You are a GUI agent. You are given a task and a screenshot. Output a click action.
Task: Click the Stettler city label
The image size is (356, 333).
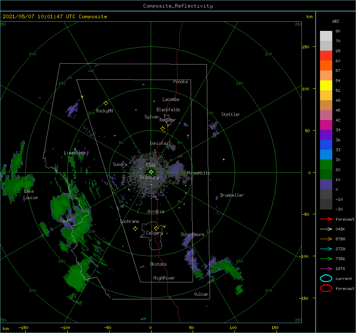pos(231,114)
